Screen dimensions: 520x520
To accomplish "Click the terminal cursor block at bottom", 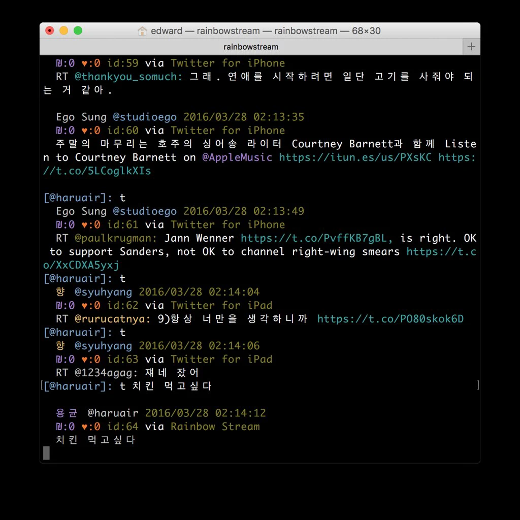I will point(46,453).
